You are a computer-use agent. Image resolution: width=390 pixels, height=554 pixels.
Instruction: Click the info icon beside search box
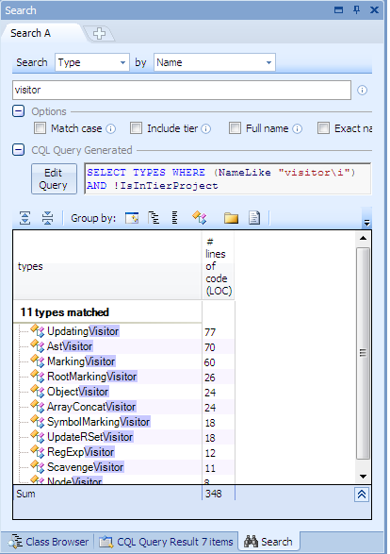[362, 90]
